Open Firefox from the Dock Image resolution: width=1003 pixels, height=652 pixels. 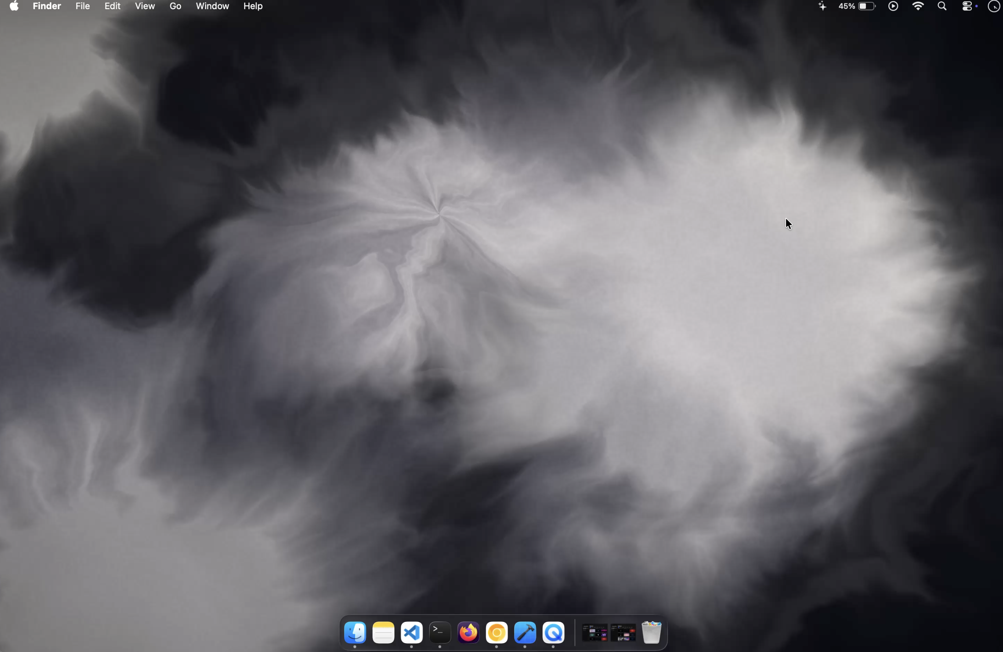point(468,633)
